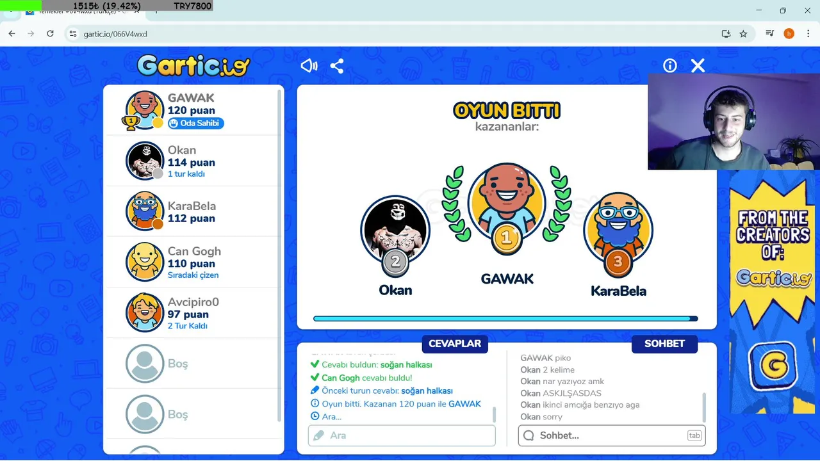Bookmark the page with the star icon
The height and width of the screenshot is (461, 820).
(743, 33)
